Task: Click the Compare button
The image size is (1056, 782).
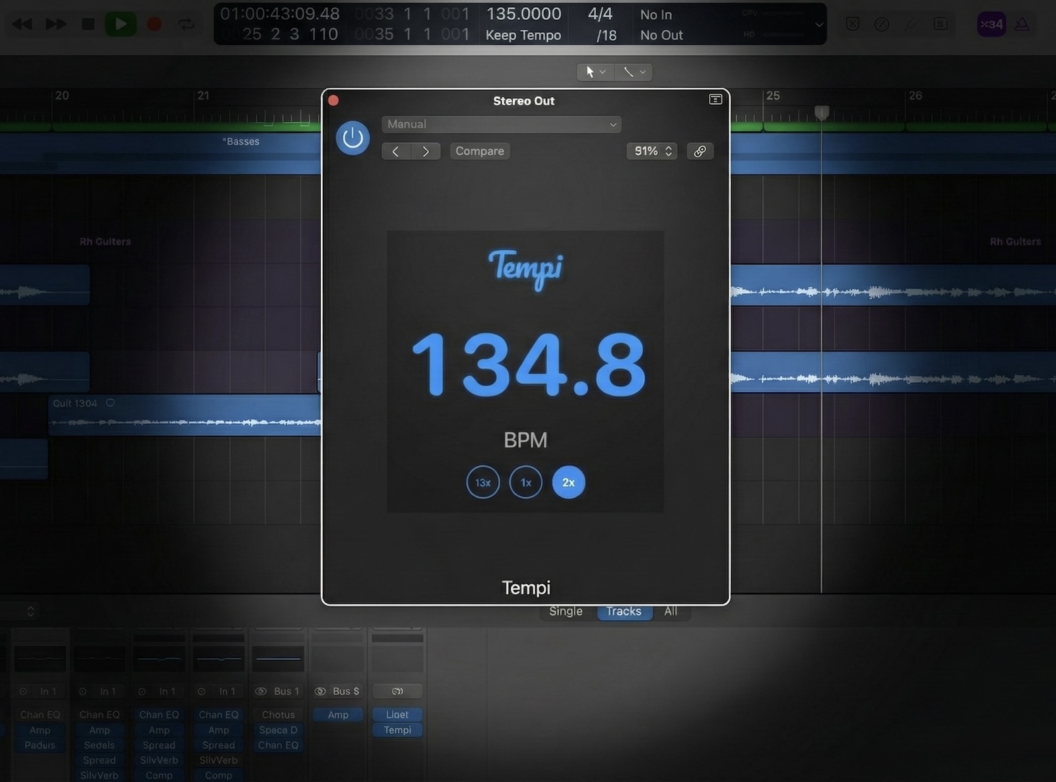Action: [x=479, y=151]
